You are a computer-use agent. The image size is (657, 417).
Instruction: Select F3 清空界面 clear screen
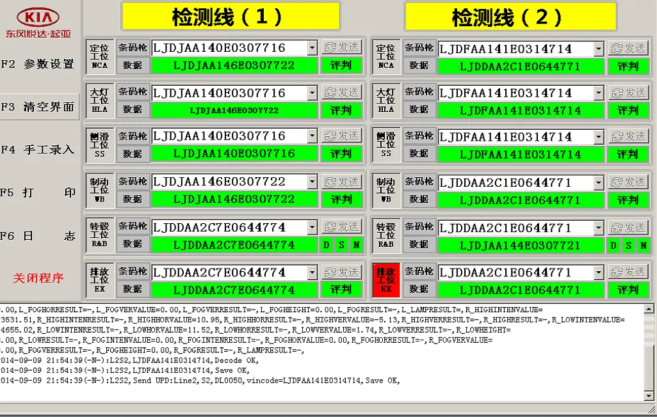(39, 107)
